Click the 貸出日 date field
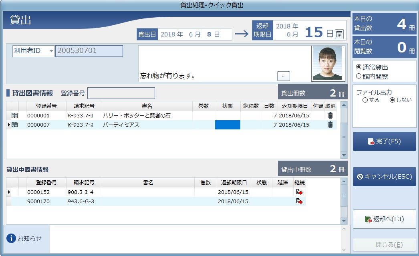The height and width of the screenshot is (256, 419). pyautogui.click(x=195, y=34)
